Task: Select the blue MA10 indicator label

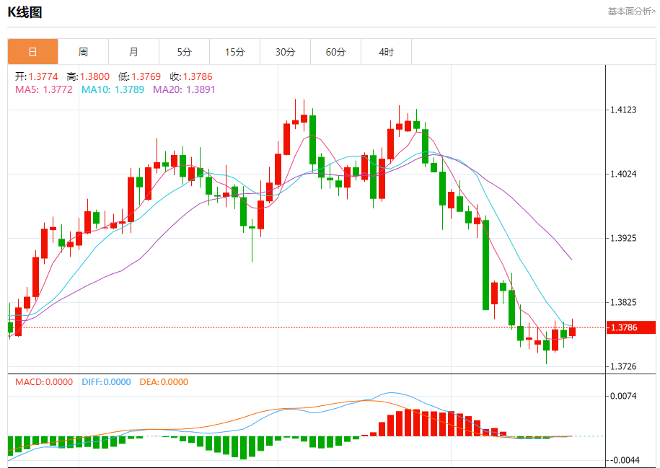Action: [113, 89]
